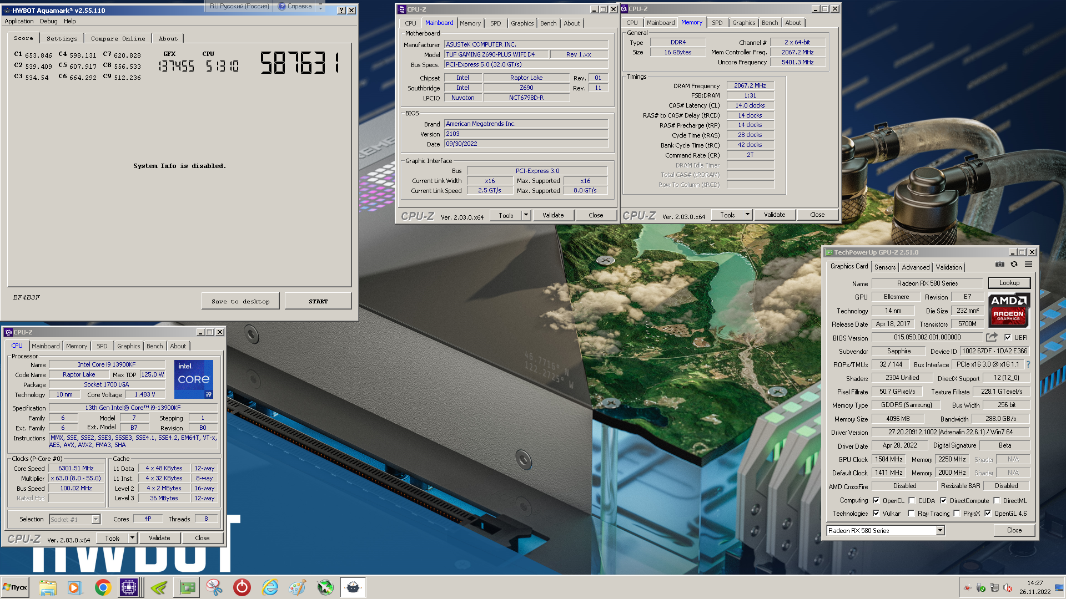Toggle the DirectML checkbox
This screenshot has width=1066, height=599.
click(x=997, y=500)
